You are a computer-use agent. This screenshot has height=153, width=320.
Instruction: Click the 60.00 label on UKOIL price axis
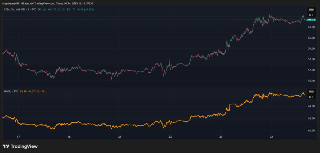tap(311, 131)
